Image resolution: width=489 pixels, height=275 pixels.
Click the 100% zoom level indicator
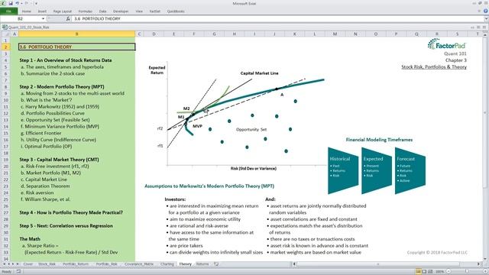pos(440,272)
